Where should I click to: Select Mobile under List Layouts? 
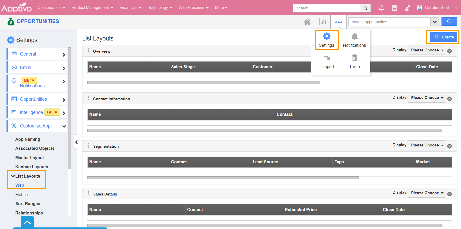[x=21, y=194]
